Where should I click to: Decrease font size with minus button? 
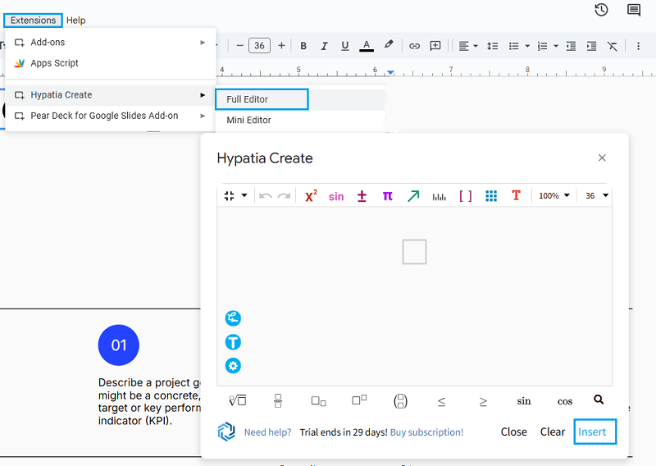239,45
